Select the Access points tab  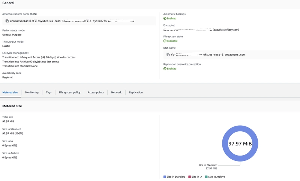pos(96,92)
